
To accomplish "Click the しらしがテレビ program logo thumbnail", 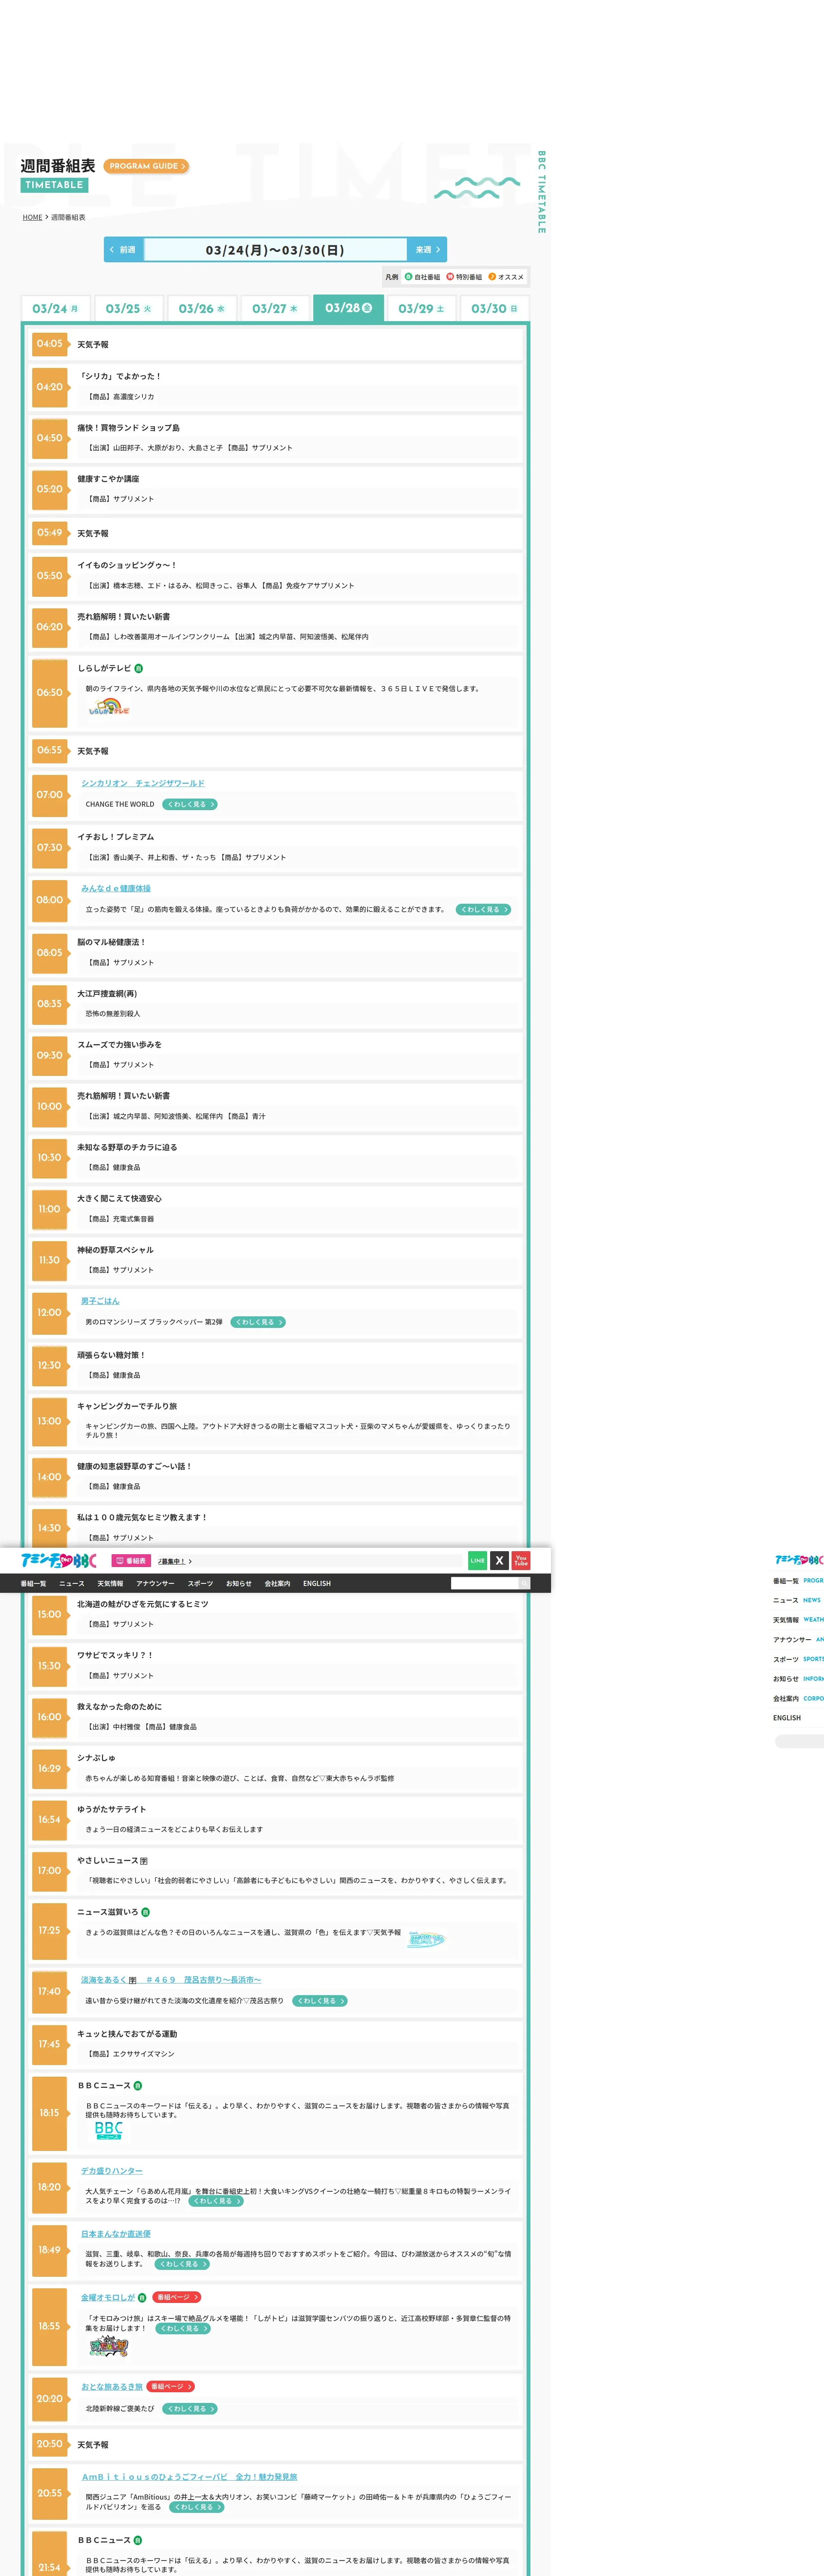I will pos(109,708).
